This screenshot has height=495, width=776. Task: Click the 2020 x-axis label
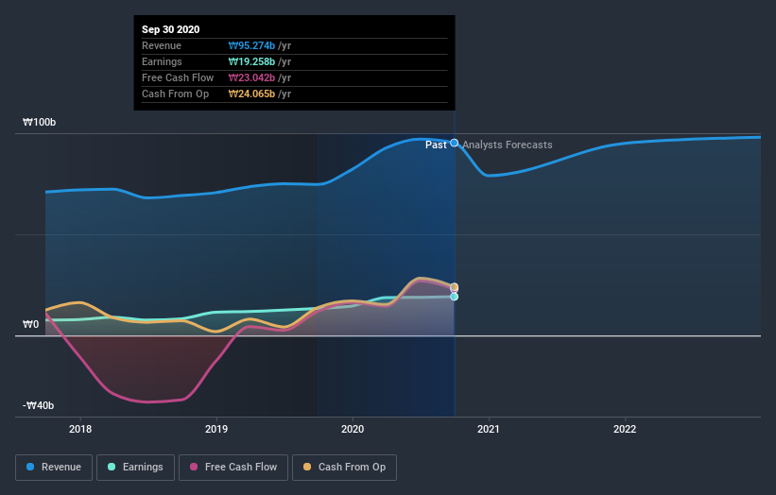353,429
